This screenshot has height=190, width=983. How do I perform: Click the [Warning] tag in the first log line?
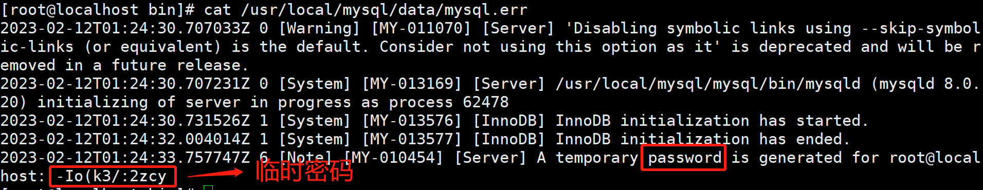[319, 28]
